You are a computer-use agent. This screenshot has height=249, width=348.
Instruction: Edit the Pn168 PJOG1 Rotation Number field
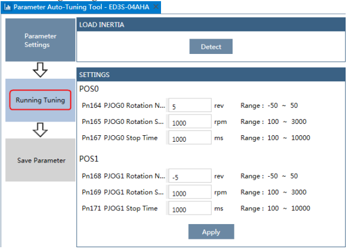(x=190, y=175)
